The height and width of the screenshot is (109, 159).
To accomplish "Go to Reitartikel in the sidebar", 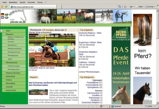I will coord(14,76).
